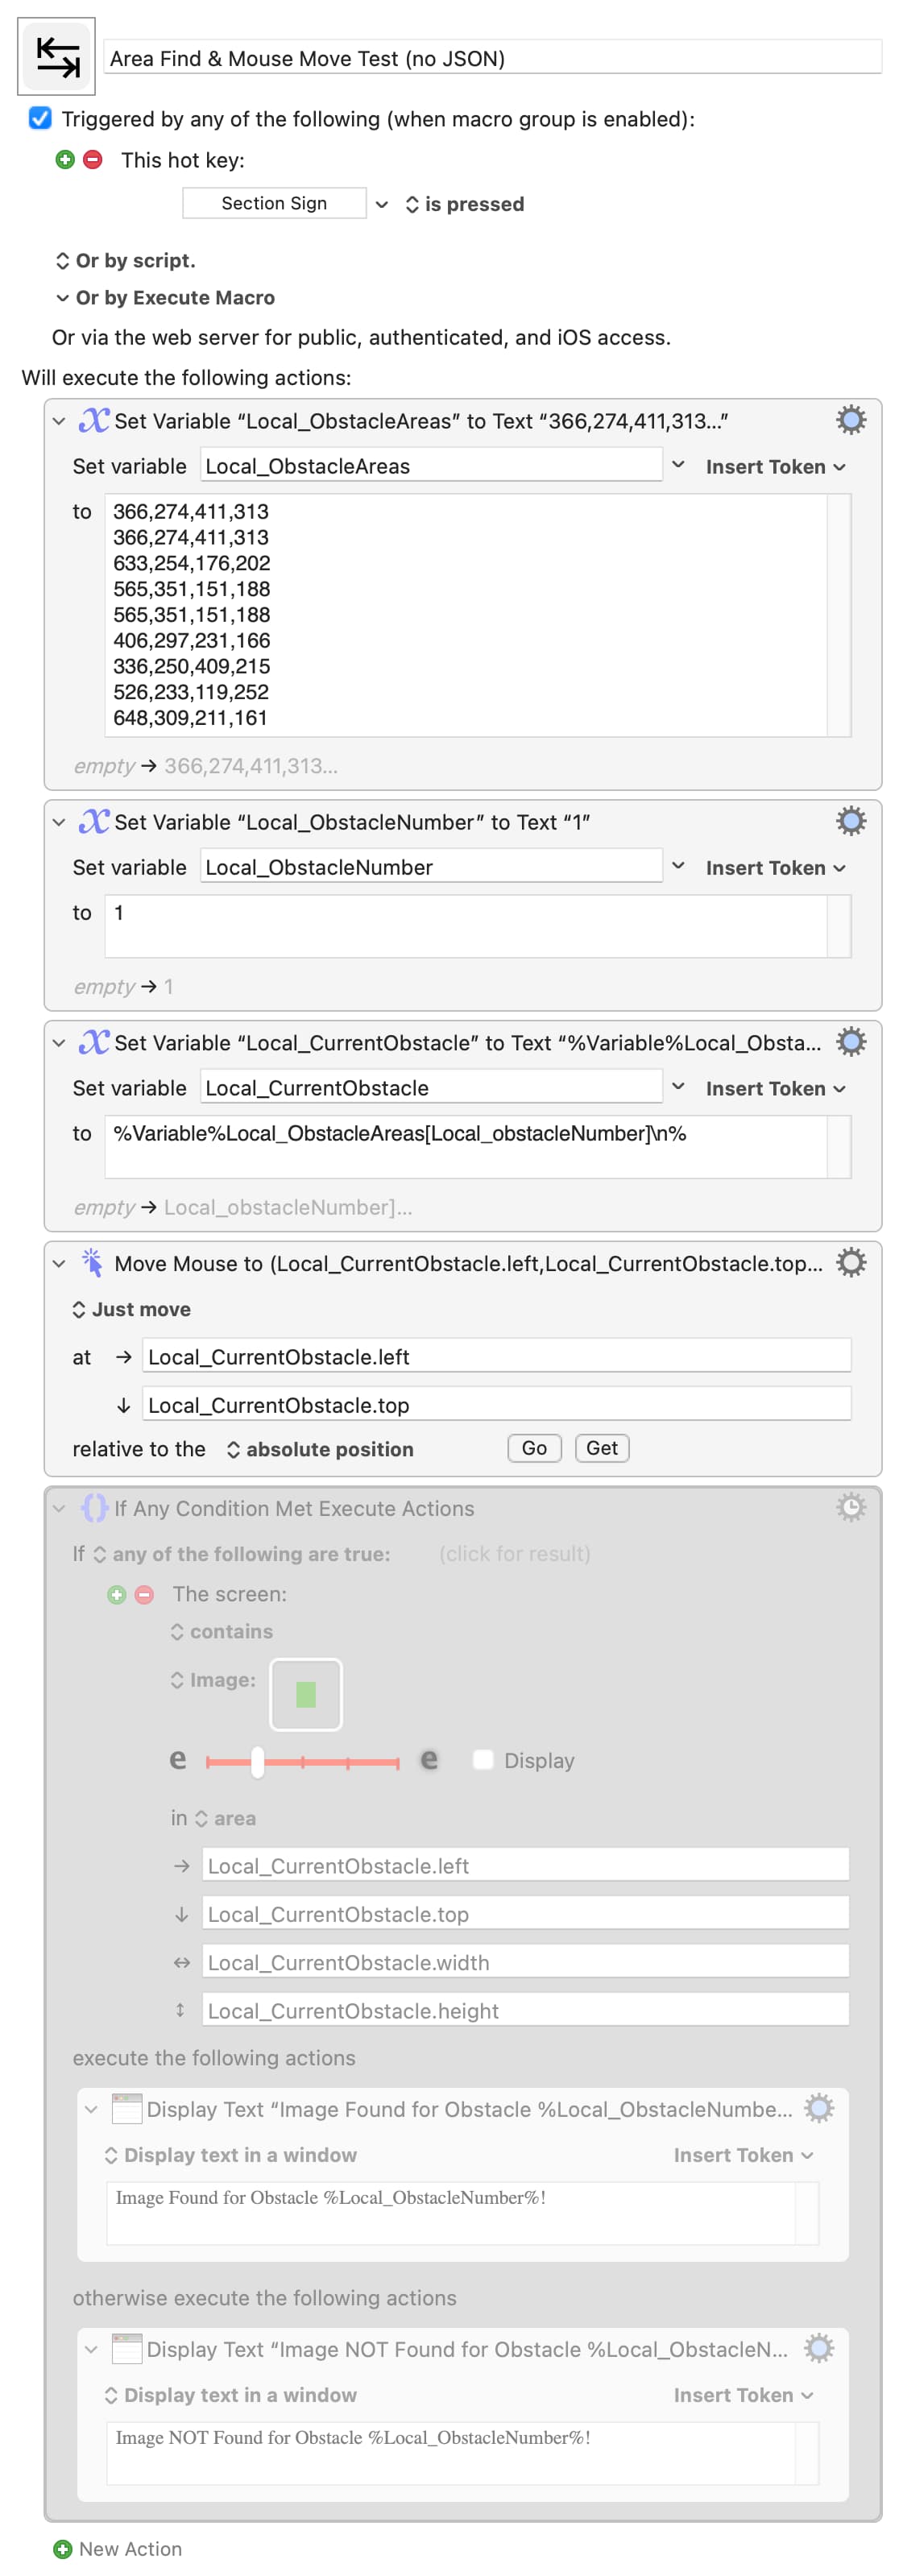Click the image well with the green square

306,1694
